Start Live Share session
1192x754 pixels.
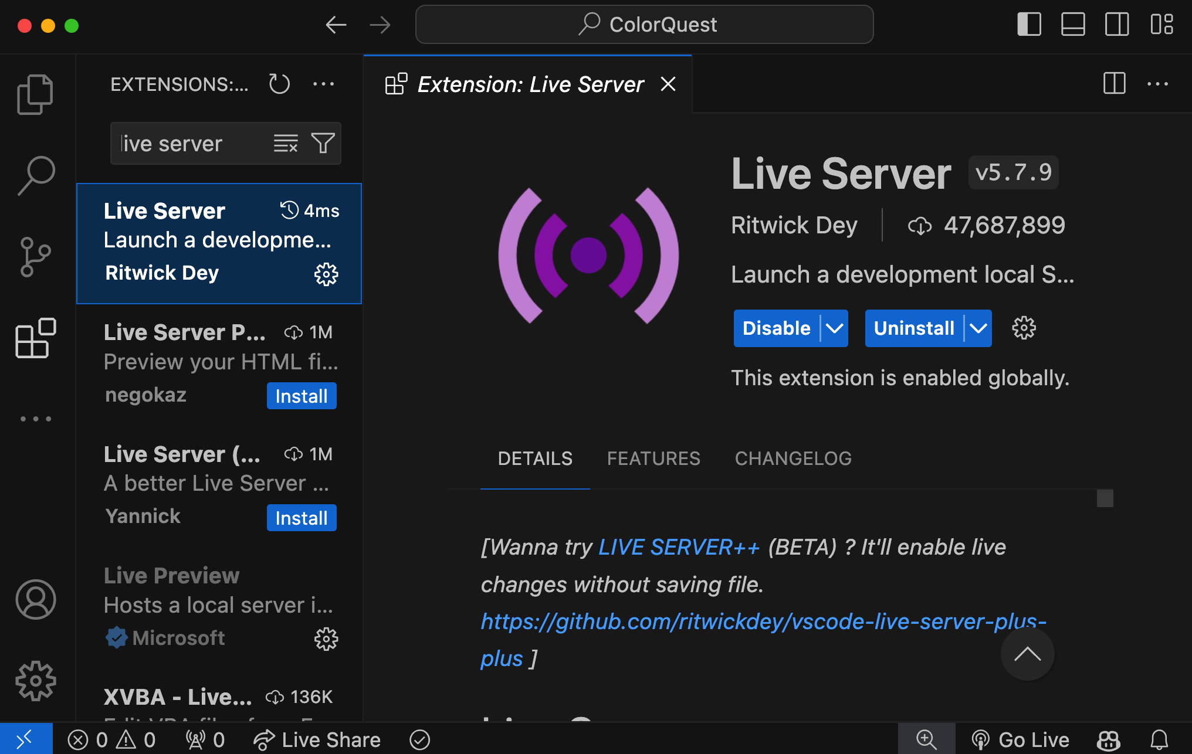[317, 739]
